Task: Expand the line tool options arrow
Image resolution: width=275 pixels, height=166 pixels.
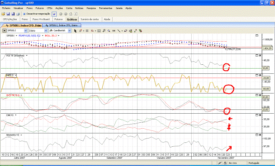Action: point(122,31)
